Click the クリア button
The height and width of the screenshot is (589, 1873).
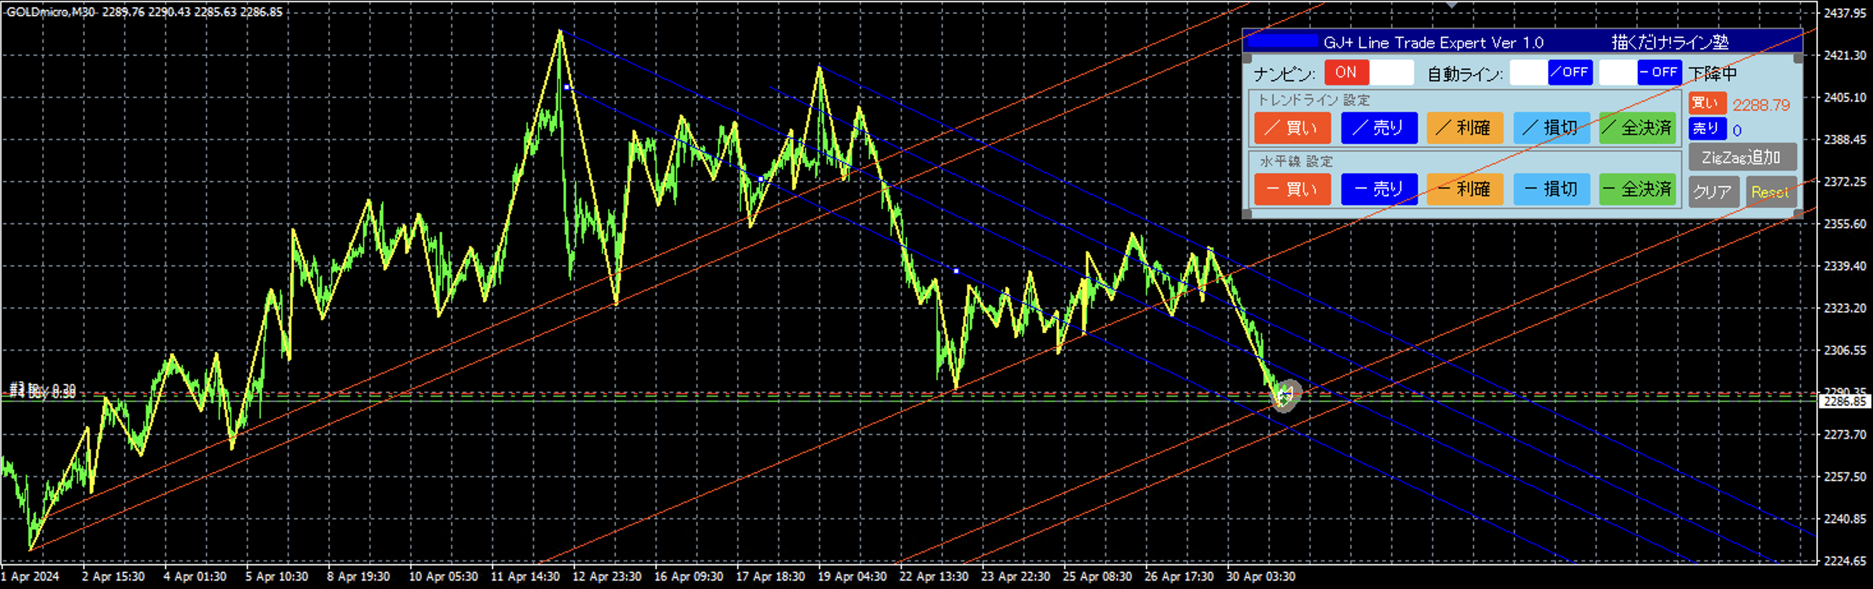tap(1714, 192)
